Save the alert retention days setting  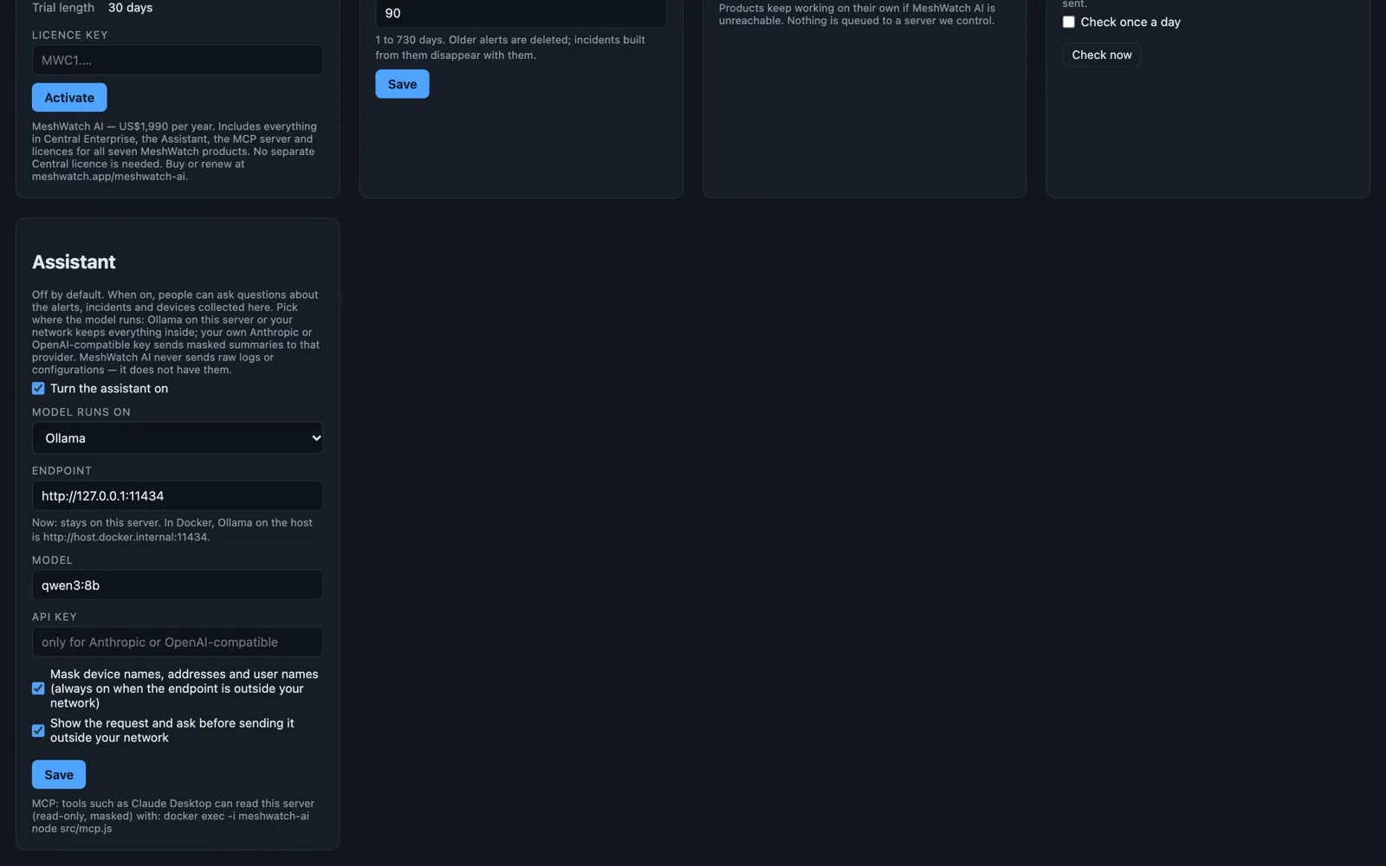tap(402, 84)
